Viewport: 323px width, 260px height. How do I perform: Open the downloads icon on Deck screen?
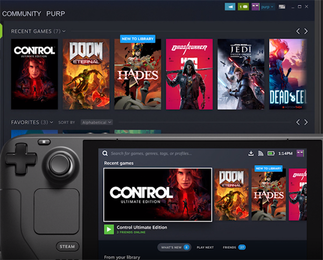coord(251,153)
